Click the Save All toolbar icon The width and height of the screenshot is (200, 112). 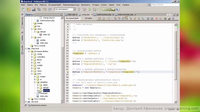39,9
